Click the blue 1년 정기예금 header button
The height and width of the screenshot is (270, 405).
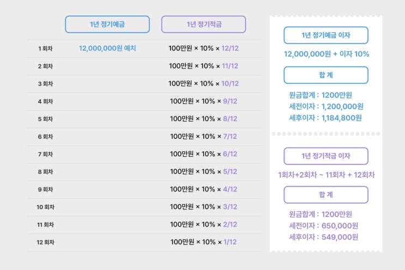pyautogui.click(x=107, y=24)
